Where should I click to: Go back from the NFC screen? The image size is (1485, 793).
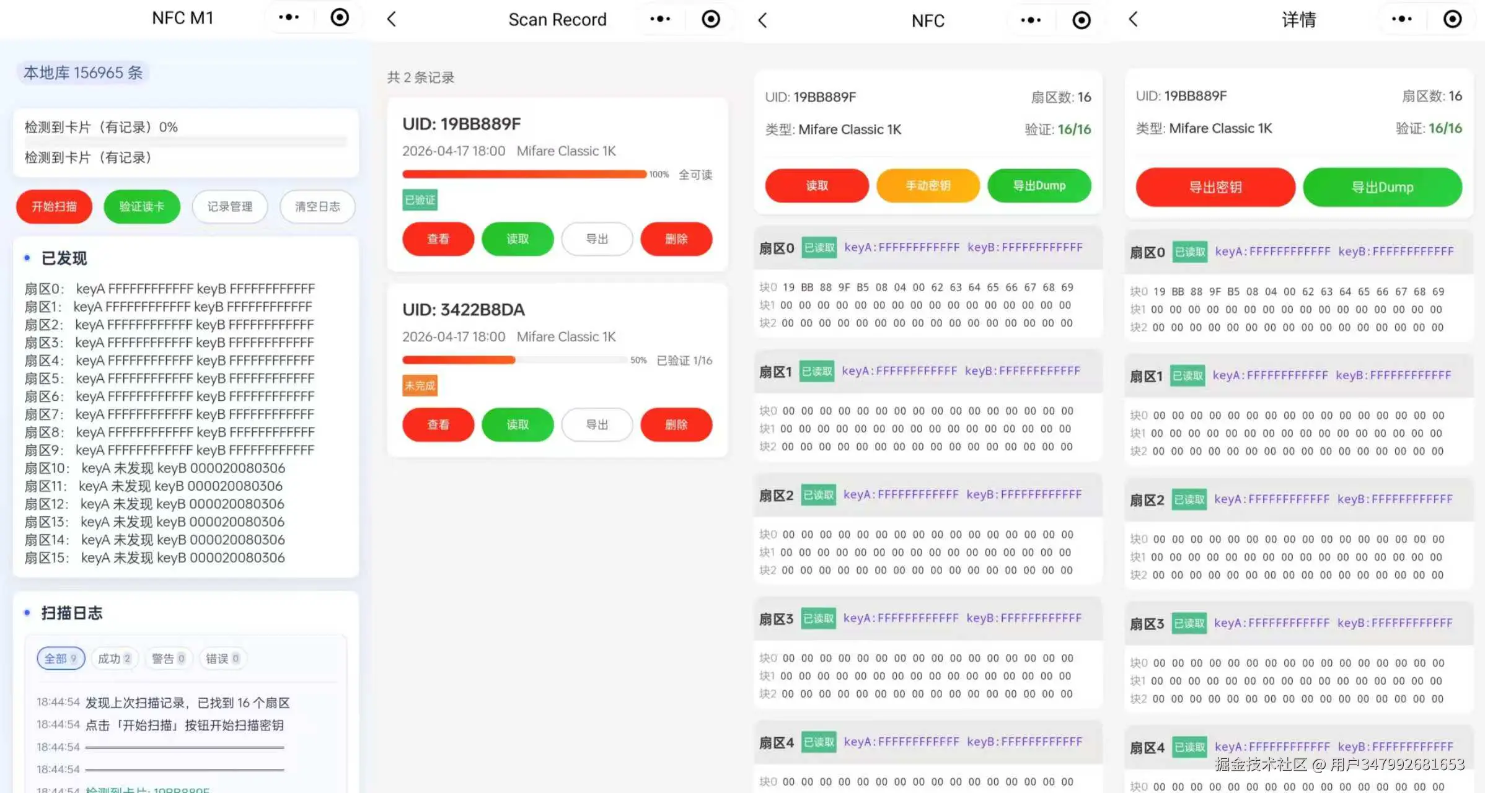click(x=762, y=20)
